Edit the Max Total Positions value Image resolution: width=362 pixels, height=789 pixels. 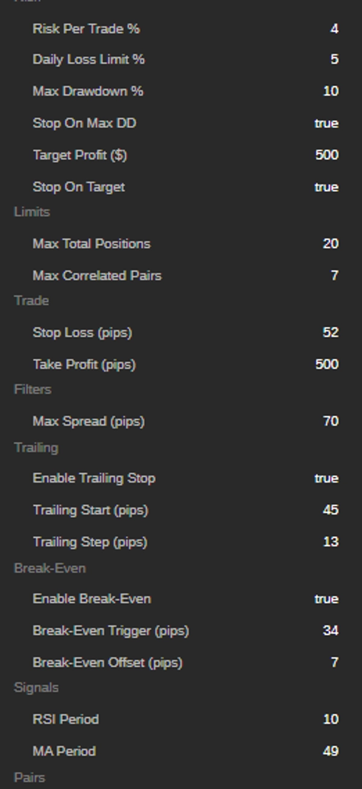(x=330, y=244)
